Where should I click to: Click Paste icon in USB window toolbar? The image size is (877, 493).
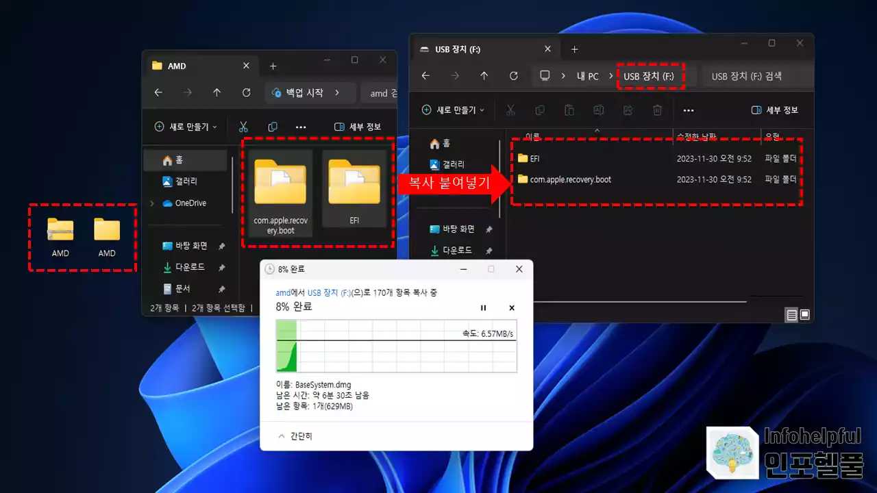(x=569, y=110)
